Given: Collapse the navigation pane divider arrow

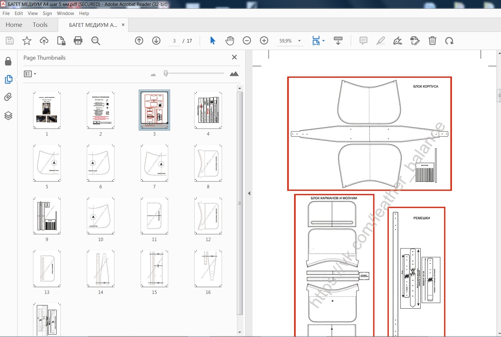Looking at the screenshot, I should click(x=249, y=193).
